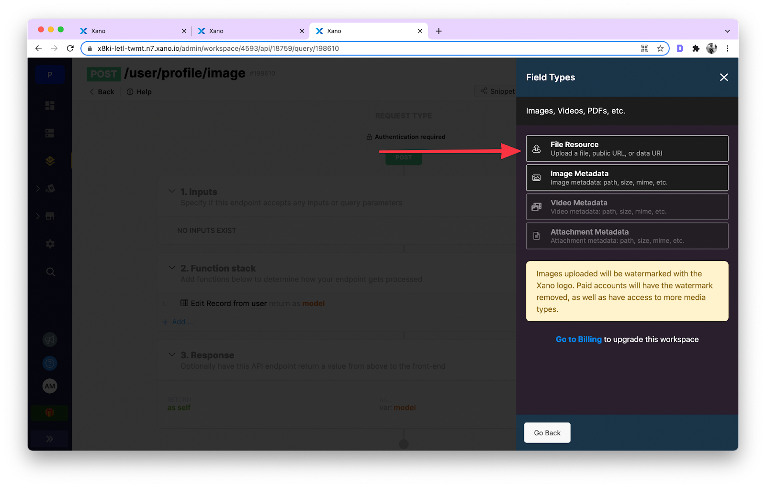Image resolution: width=766 pixels, height=487 pixels.
Task: Open announcements via the megaphone icon
Action: pos(50,340)
